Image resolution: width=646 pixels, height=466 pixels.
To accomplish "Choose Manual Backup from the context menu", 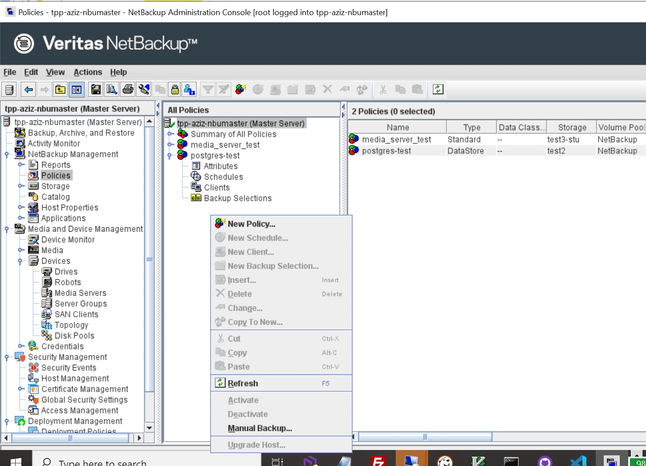I will pos(260,428).
